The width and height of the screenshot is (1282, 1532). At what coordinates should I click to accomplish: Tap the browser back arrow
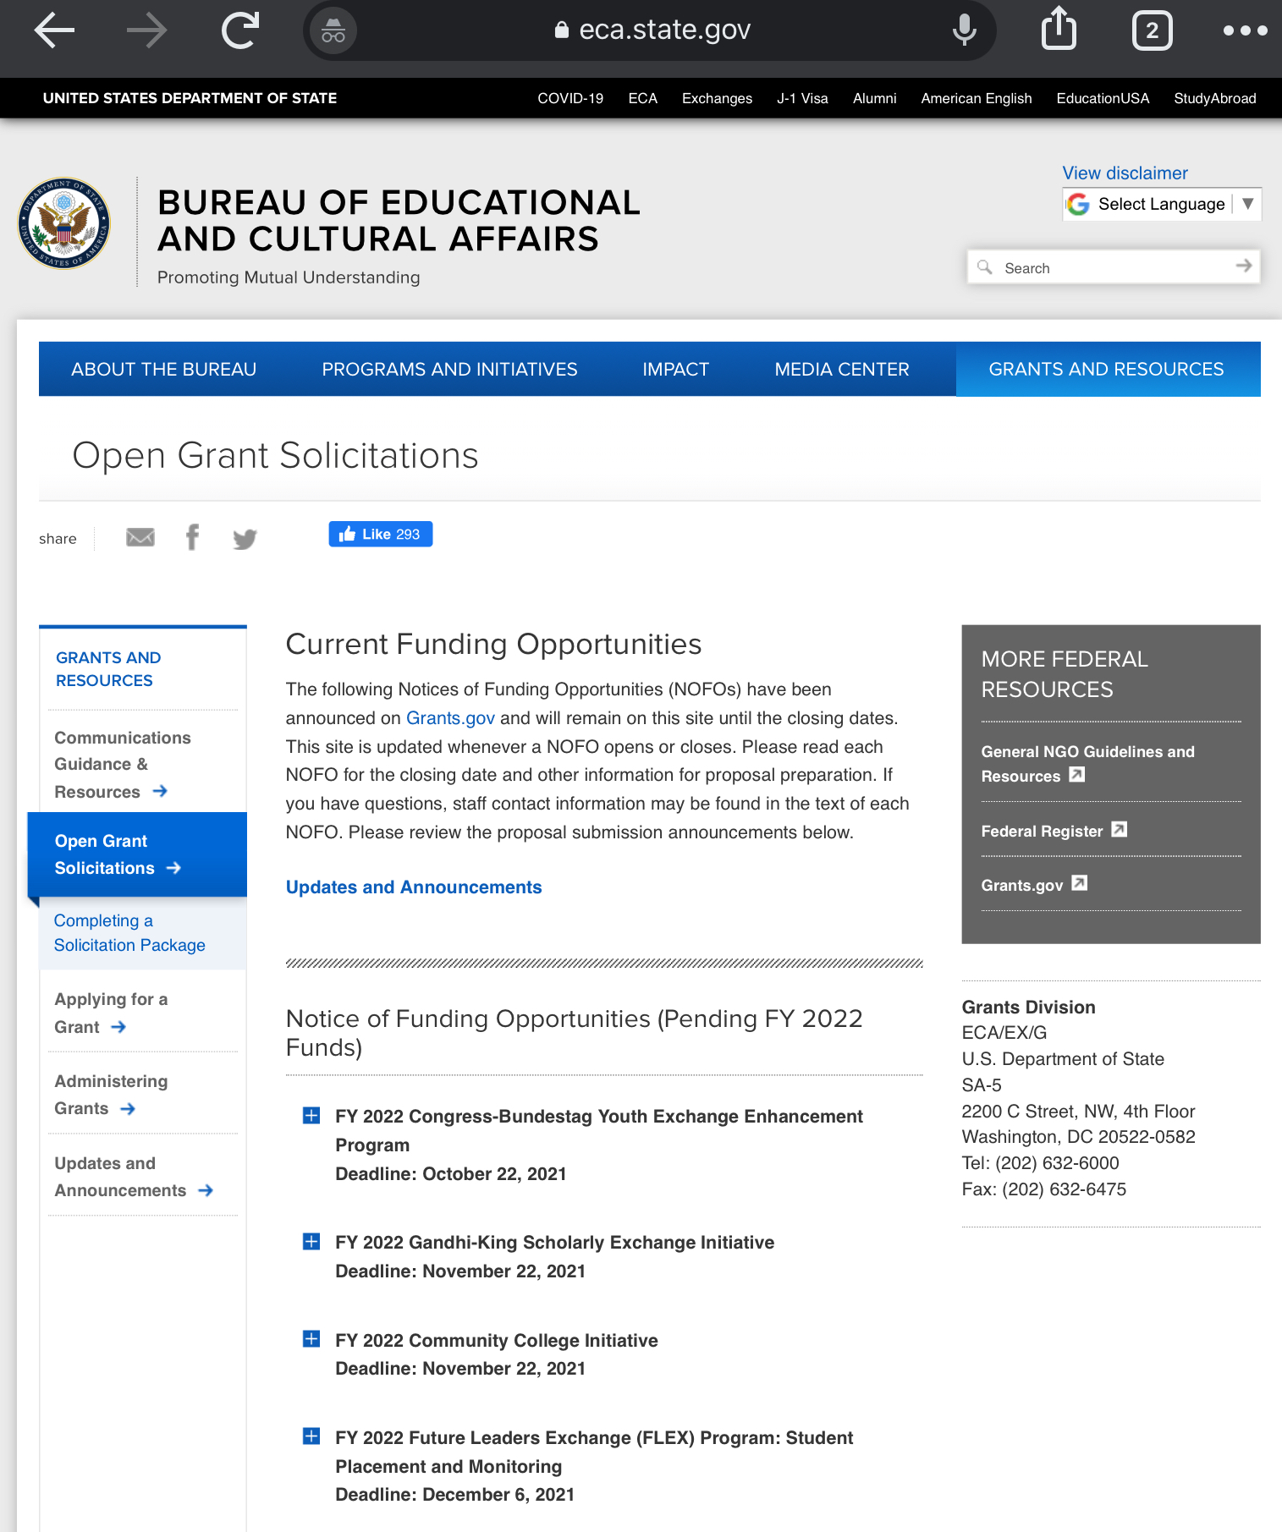(x=54, y=31)
